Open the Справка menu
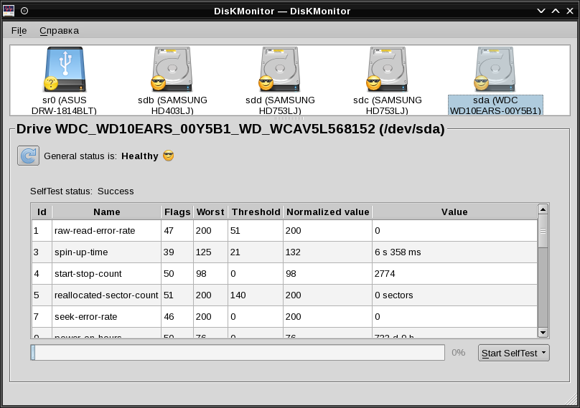The height and width of the screenshot is (408, 580). coord(59,31)
